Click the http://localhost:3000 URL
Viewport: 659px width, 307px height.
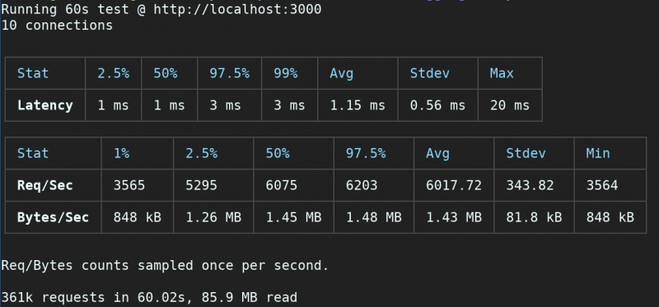click(237, 9)
